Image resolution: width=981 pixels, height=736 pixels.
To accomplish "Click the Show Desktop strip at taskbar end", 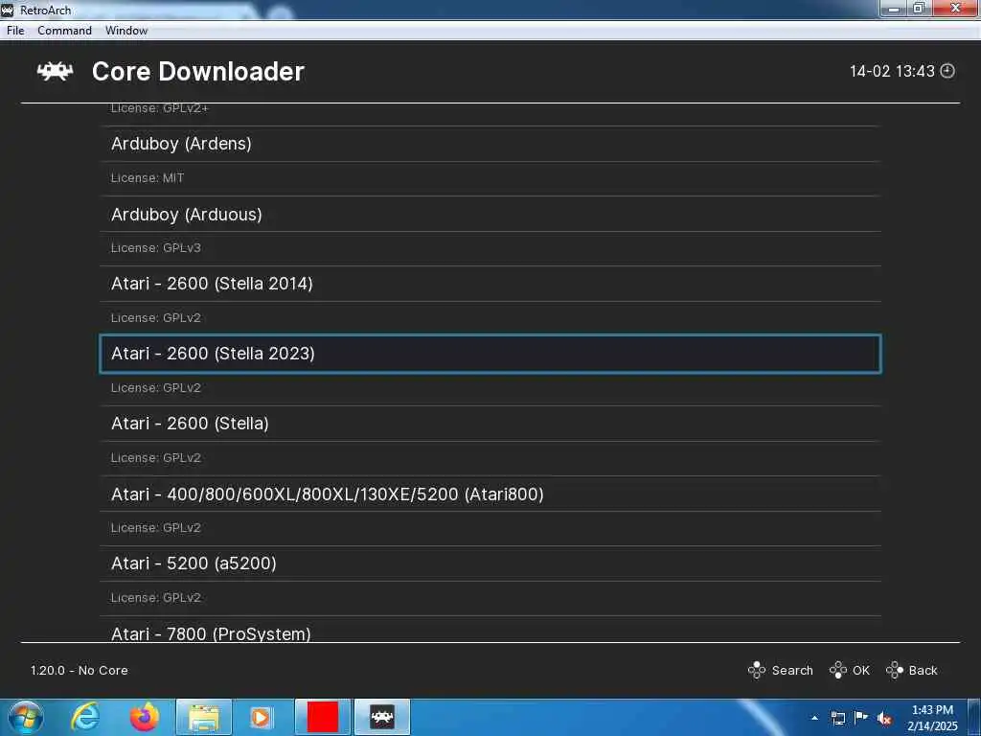I will pyautogui.click(x=974, y=717).
